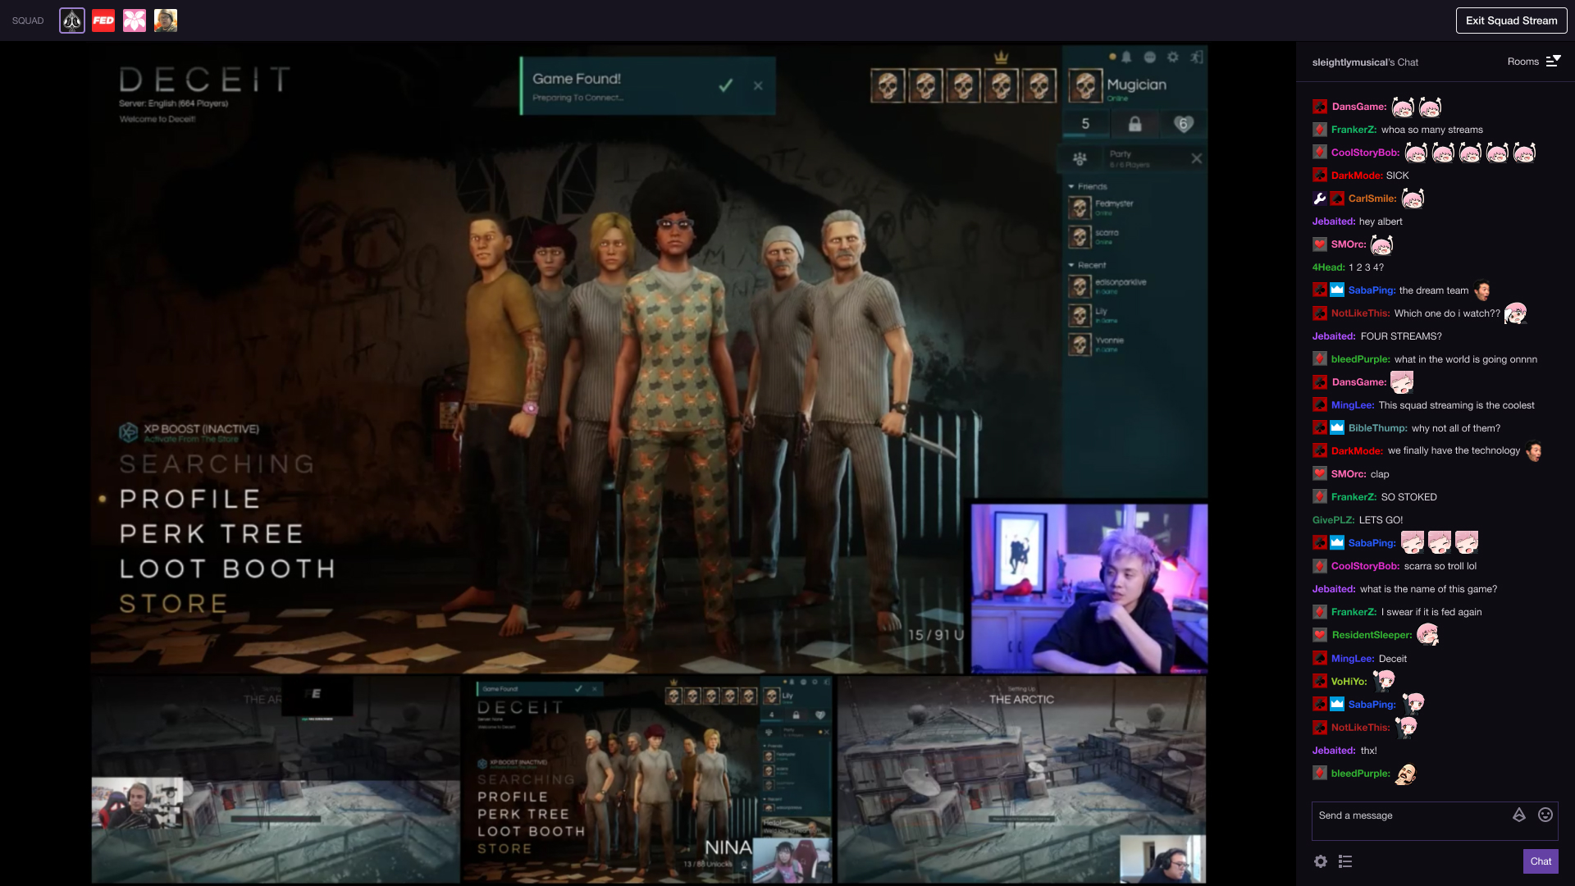Switch to the FED squad channel icon

point(103,21)
